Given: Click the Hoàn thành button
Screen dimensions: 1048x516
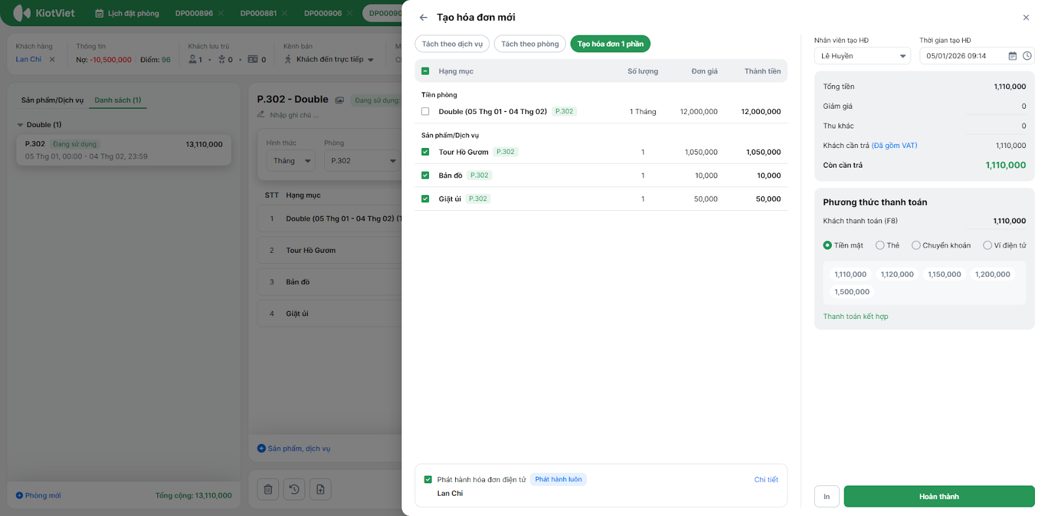Looking at the screenshot, I should coord(939,496).
